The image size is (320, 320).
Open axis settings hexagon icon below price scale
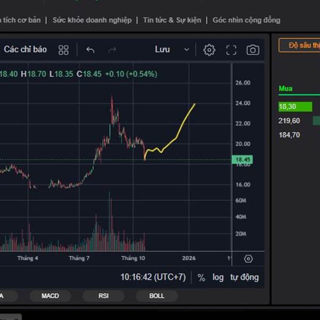(x=249, y=259)
